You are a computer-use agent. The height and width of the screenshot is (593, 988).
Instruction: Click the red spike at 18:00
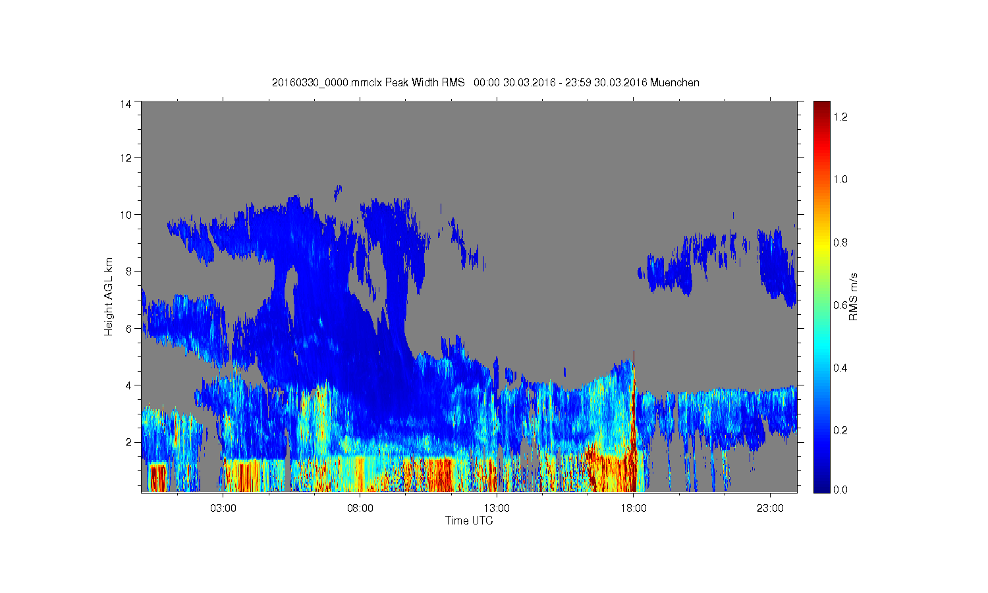pyautogui.click(x=634, y=422)
